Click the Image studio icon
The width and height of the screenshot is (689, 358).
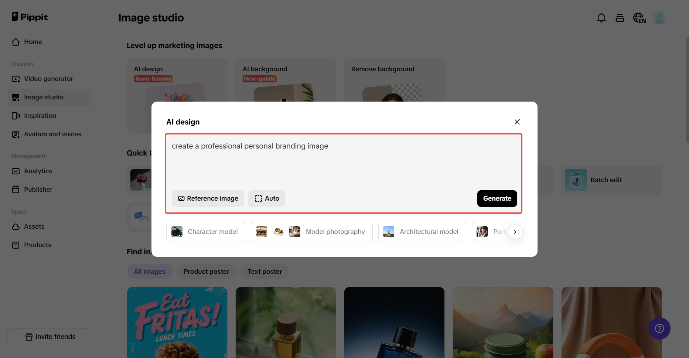(x=16, y=97)
